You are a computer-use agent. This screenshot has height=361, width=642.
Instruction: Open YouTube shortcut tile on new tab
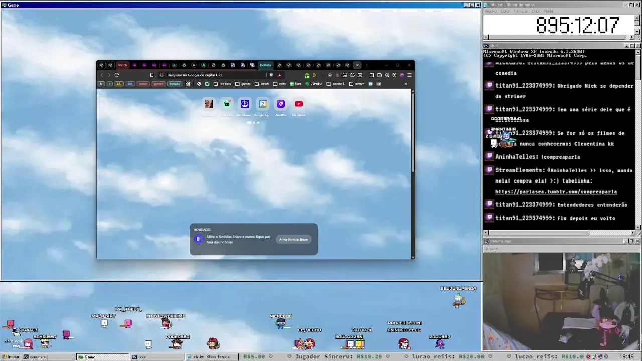299,104
